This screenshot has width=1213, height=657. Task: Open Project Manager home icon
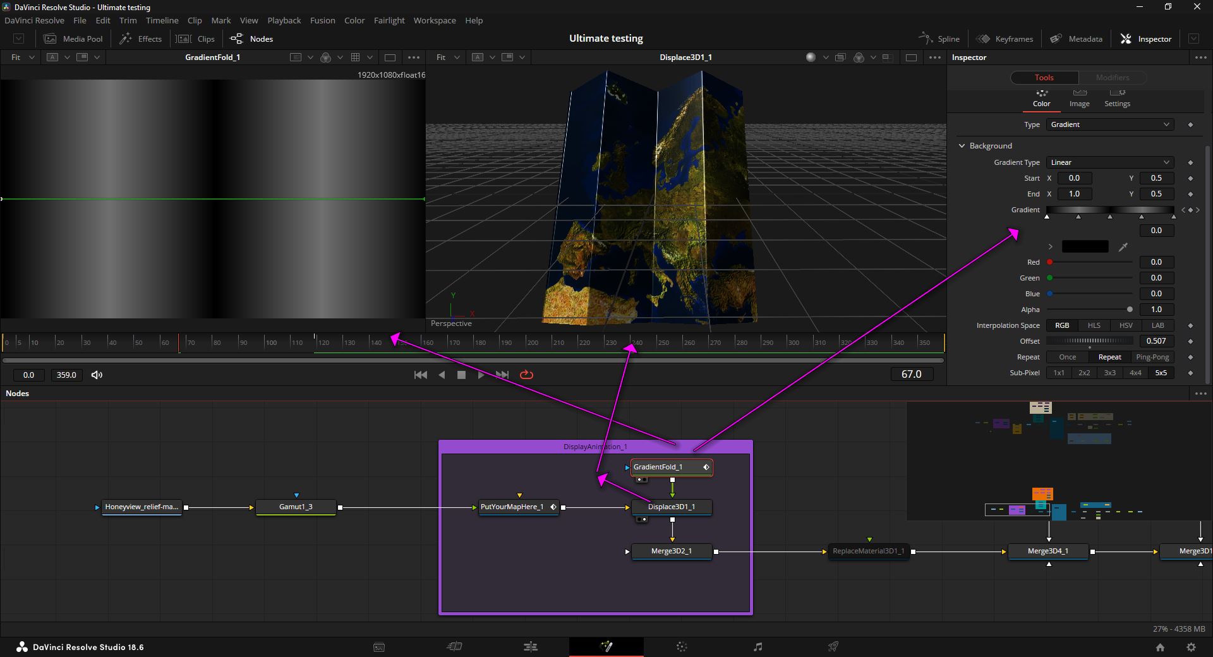1160,647
